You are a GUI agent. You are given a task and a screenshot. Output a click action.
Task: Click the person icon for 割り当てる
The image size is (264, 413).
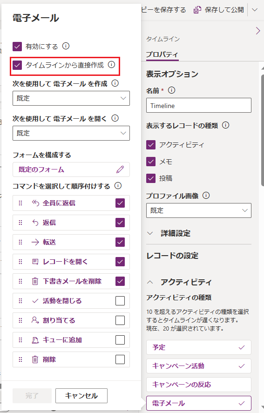[x=35, y=320]
